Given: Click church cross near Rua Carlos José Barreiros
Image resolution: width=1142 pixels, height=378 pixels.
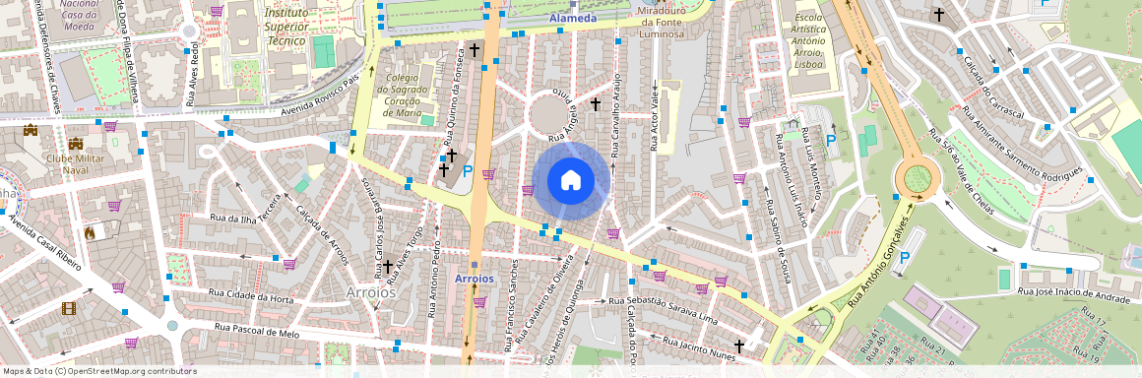Looking at the screenshot, I should 388,267.
